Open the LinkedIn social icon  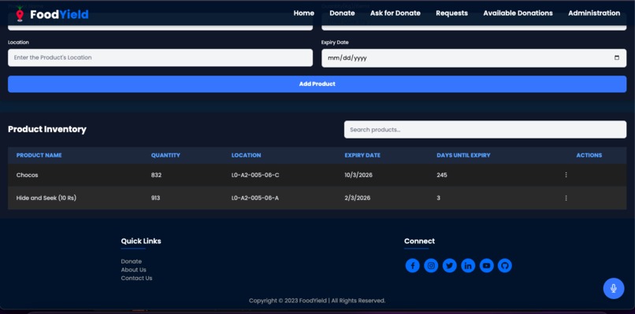468,266
